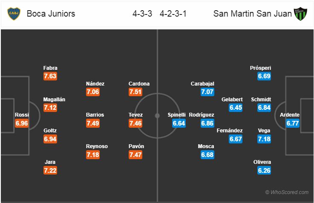The image size is (314, 203).
Task: Select Fabra's 7.63 rating badge
Action: pos(50,76)
